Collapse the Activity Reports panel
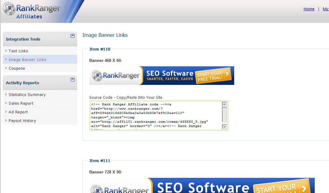Viewport: 329px width, 193px height. (x=72, y=80)
